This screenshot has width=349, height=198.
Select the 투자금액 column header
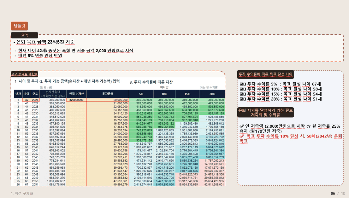(x=108, y=94)
